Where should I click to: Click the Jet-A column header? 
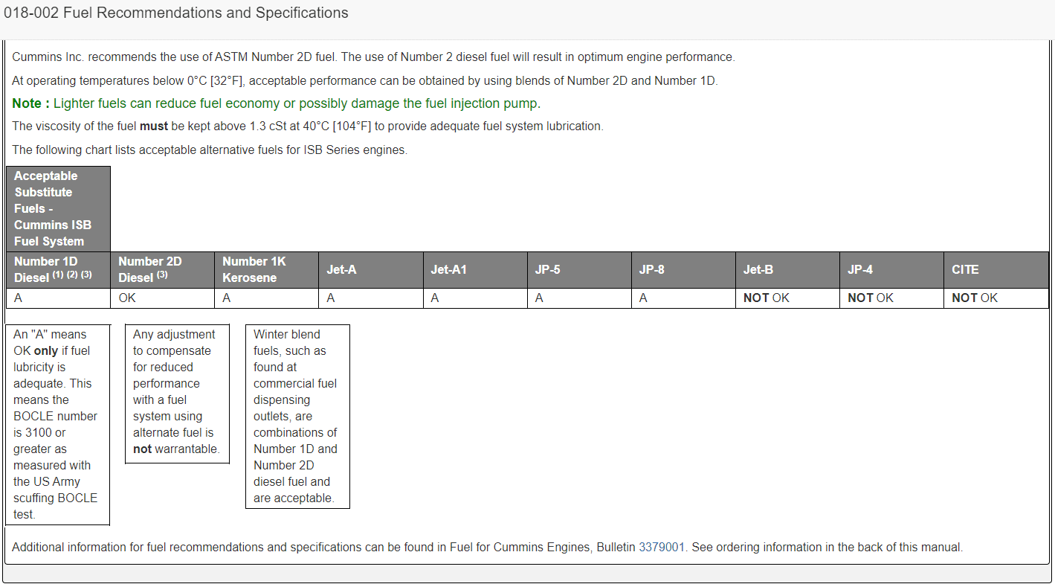pos(371,269)
